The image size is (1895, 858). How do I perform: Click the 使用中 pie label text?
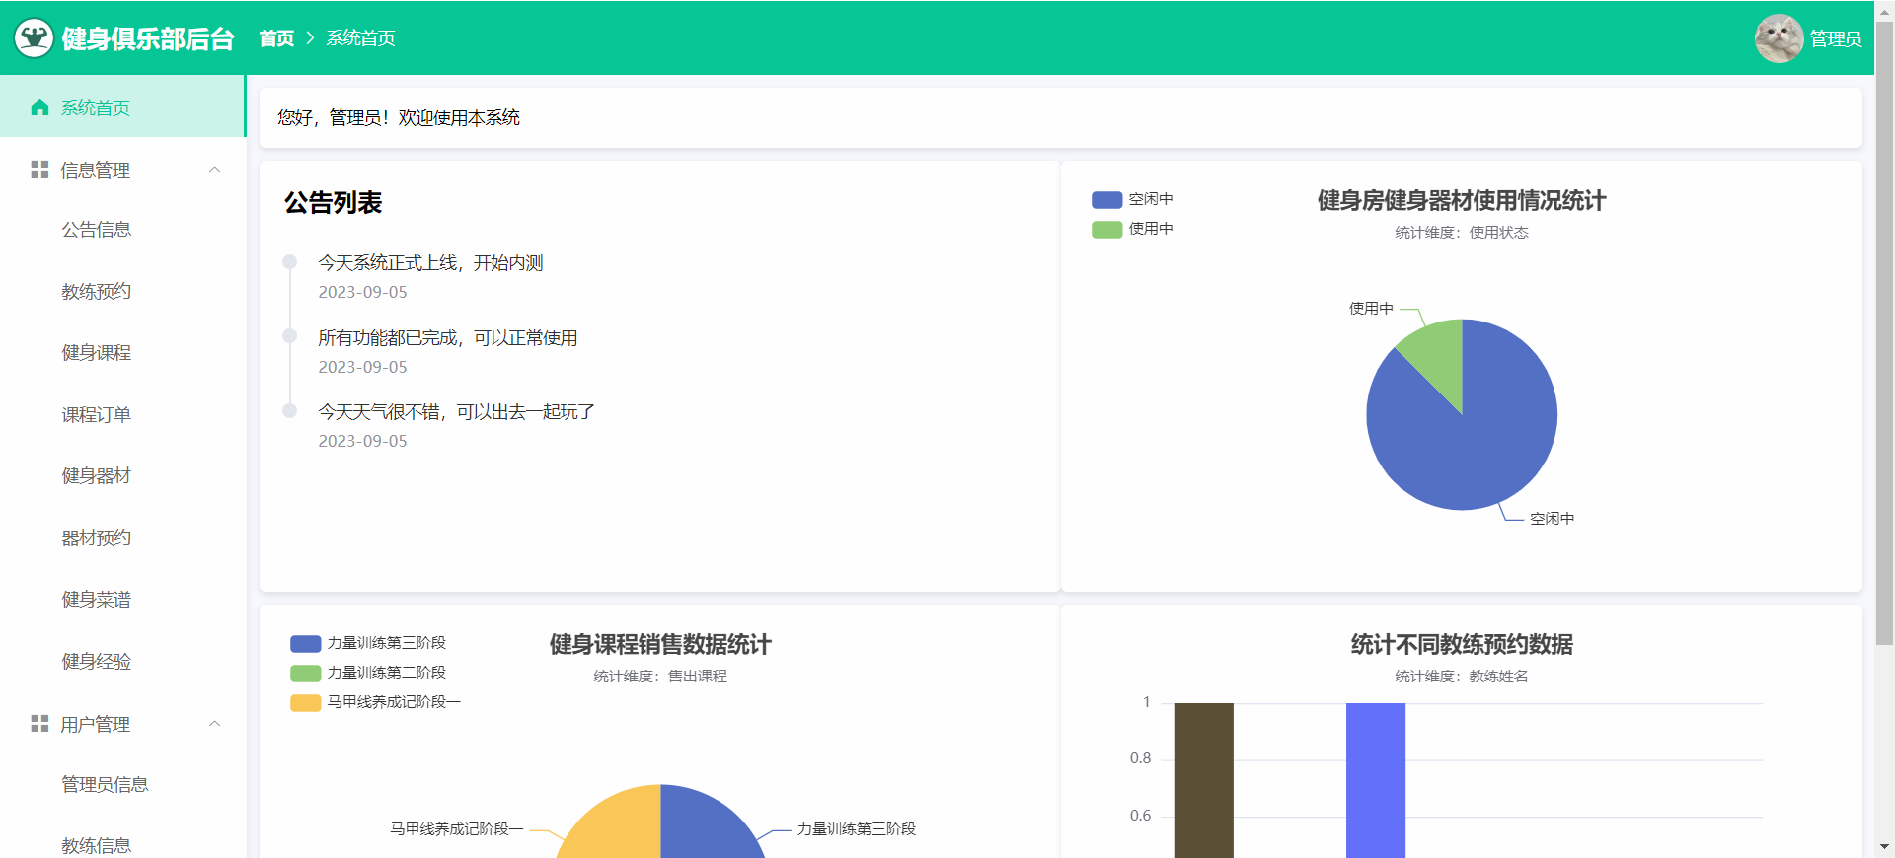1371,309
